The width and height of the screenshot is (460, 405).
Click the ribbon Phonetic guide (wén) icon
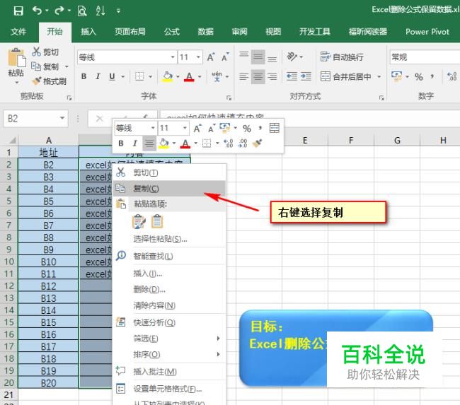pos(217,76)
